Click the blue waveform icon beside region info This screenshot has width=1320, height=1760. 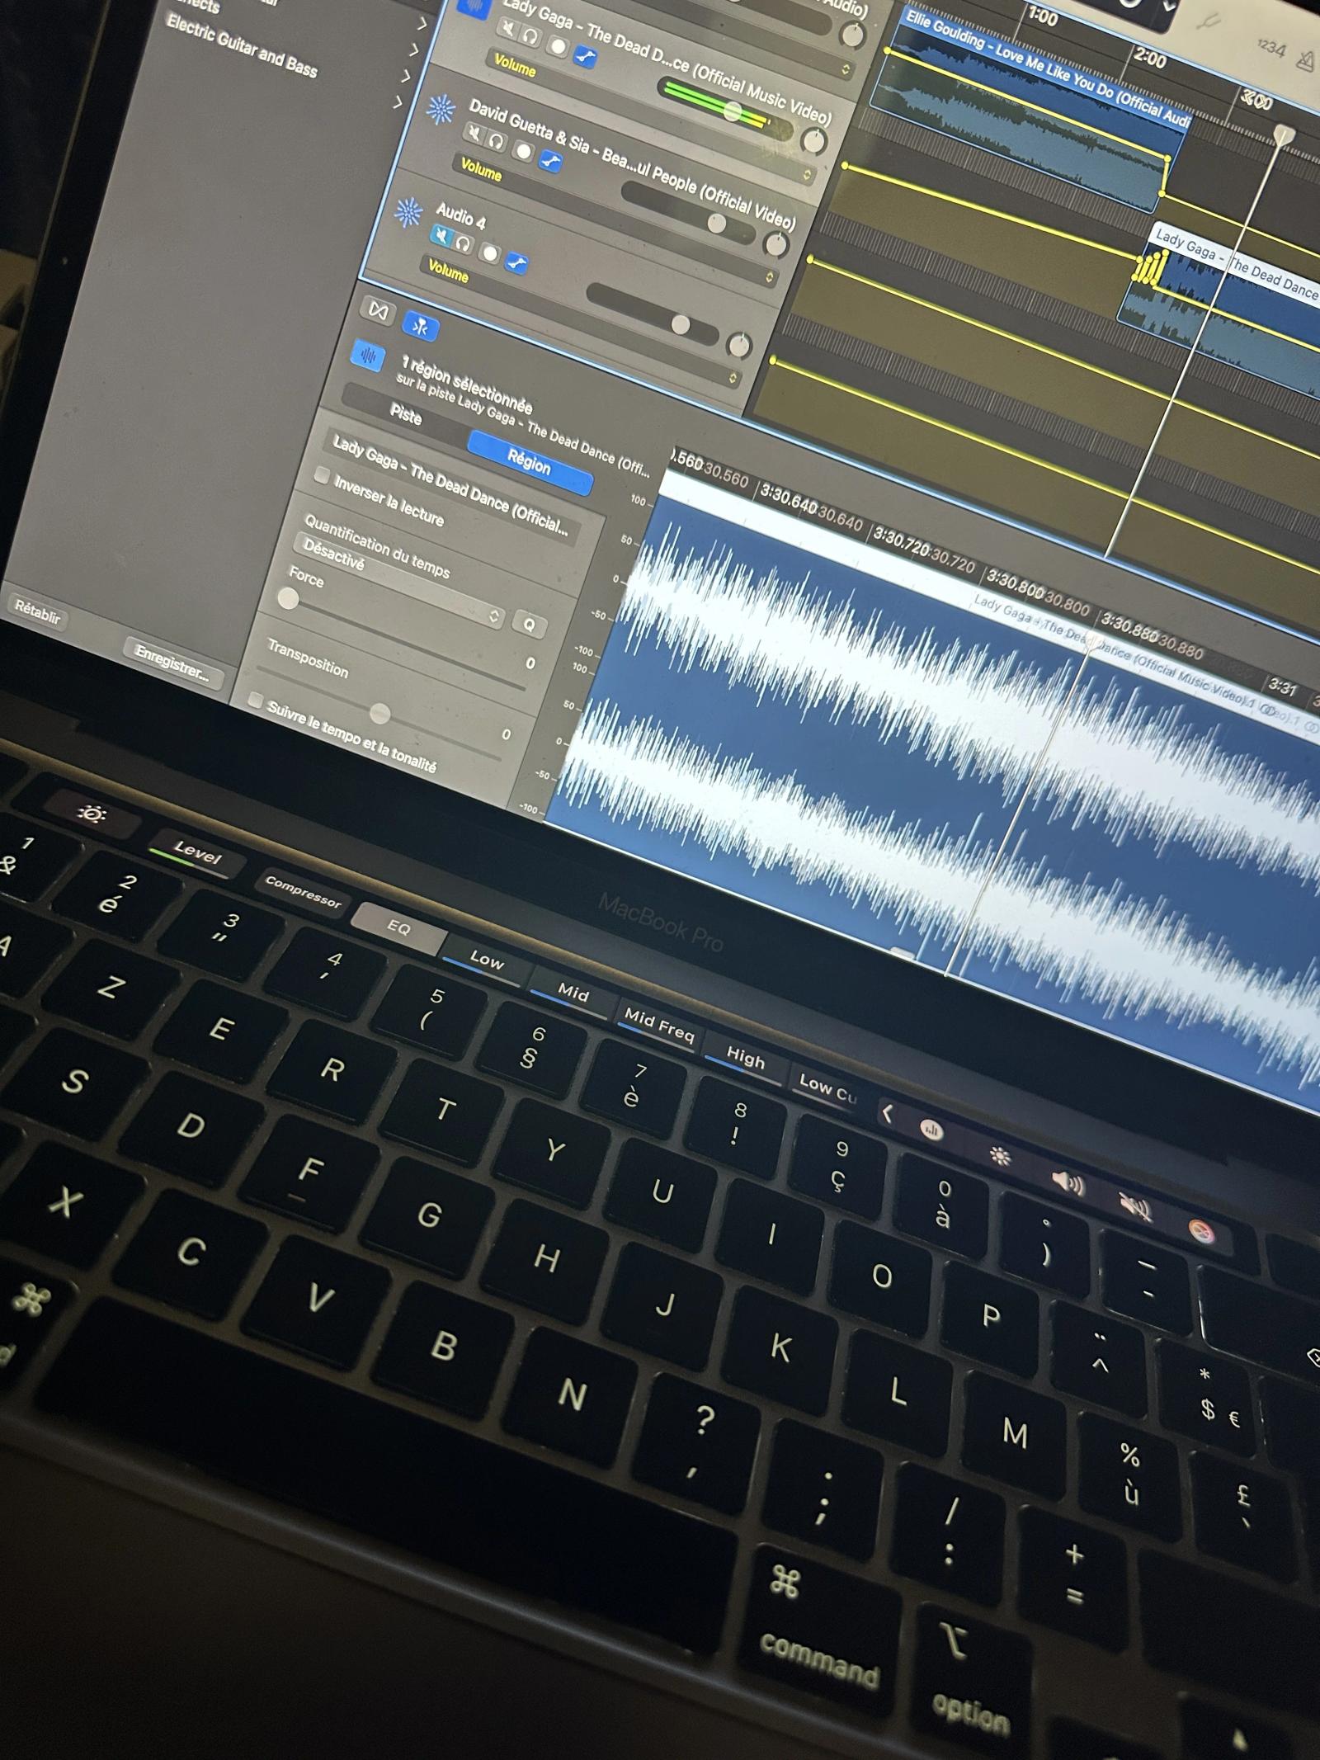pyautogui.click(x=368, y=356)
